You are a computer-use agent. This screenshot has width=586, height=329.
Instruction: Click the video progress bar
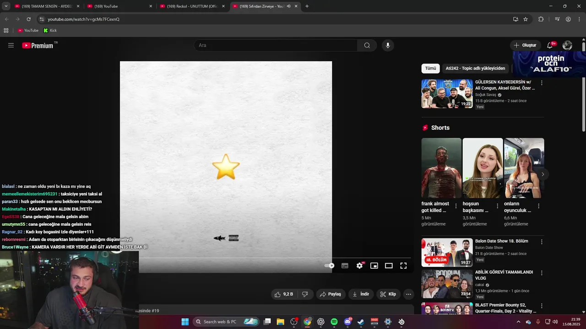[275, 258]
